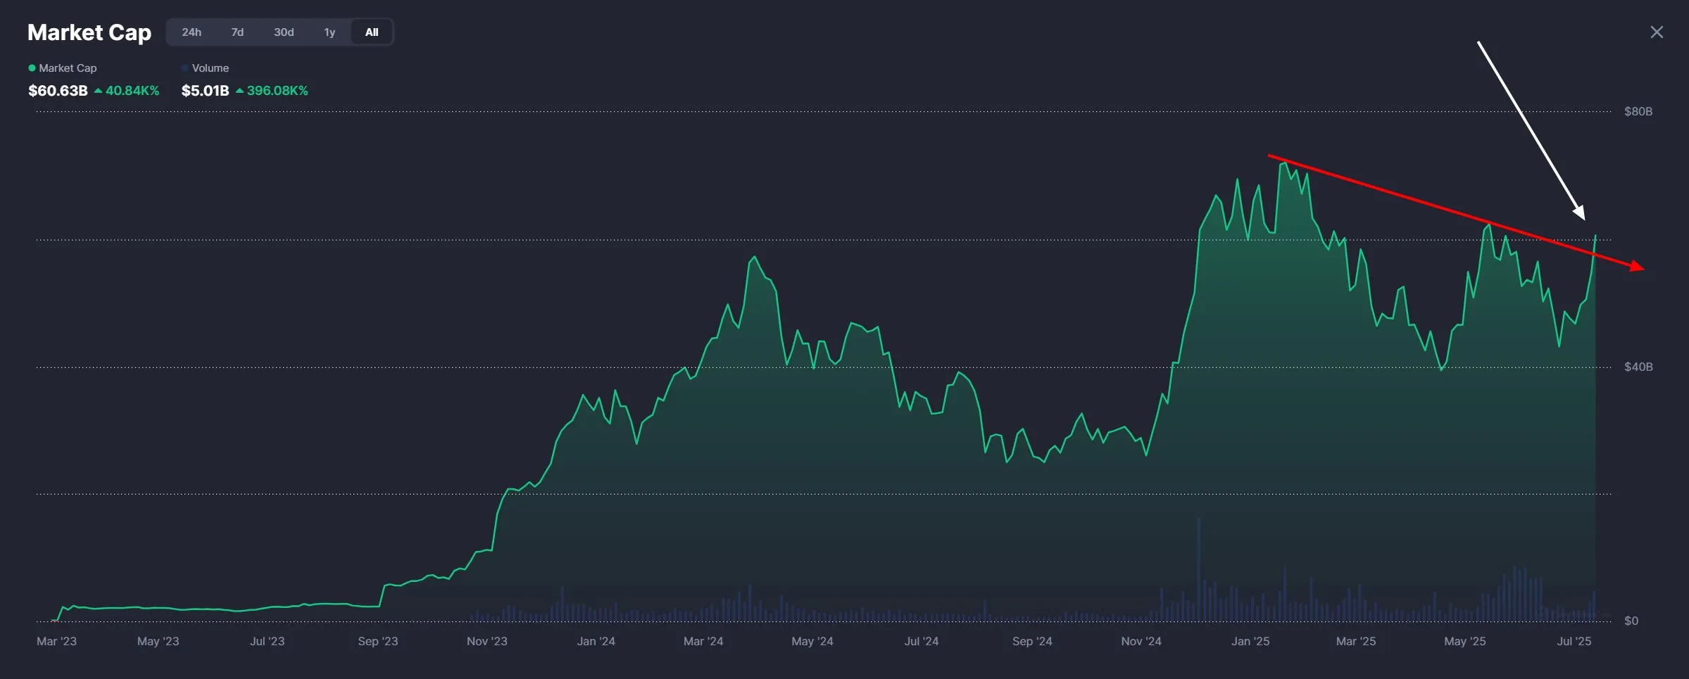
Task: Click the Jul '25 date label
Action: click(x=1574, y=642)
